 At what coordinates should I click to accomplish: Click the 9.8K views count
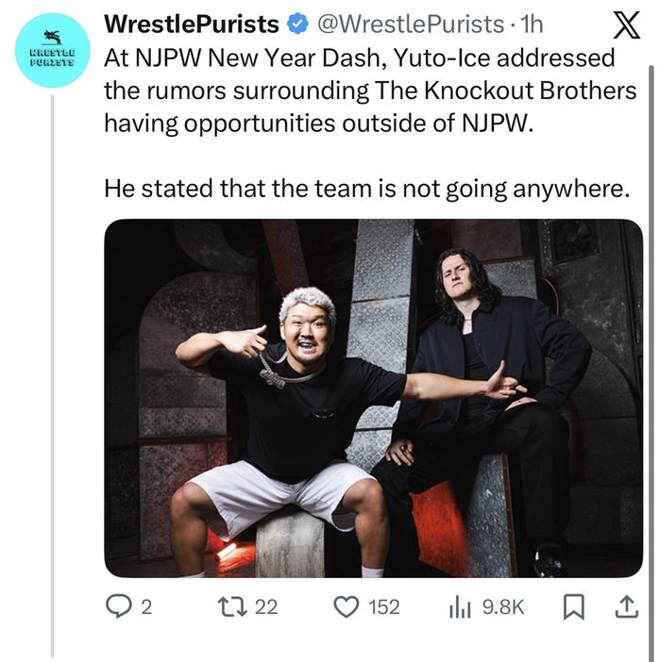pos(503,607)
